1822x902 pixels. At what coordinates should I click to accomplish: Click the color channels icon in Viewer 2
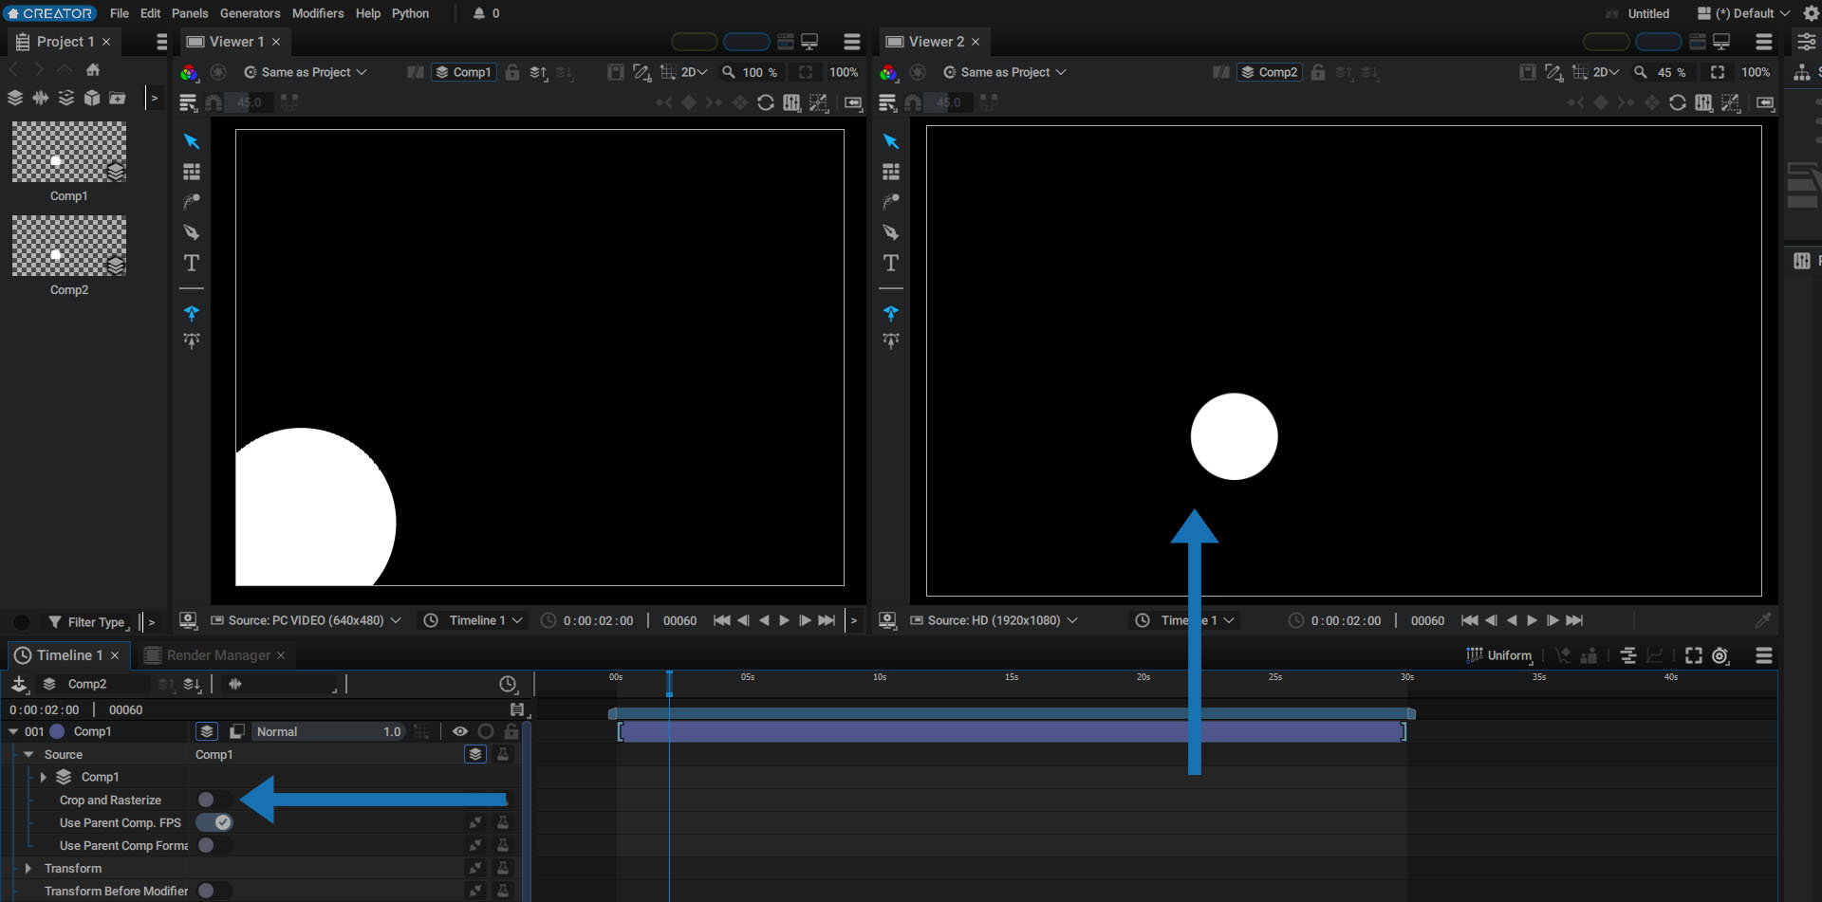coord(888,72)
